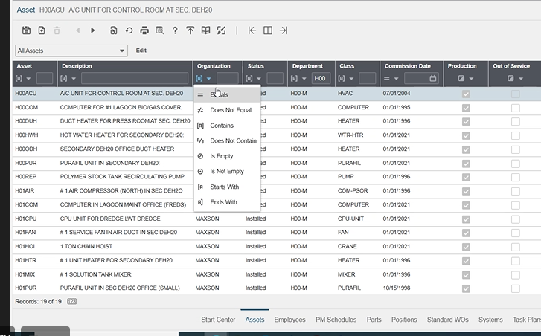Toggle Production checkbox for H01FAN row
The width and height of the screenshot is (541, 336).
pyautogui.click(x=466, y=233)
